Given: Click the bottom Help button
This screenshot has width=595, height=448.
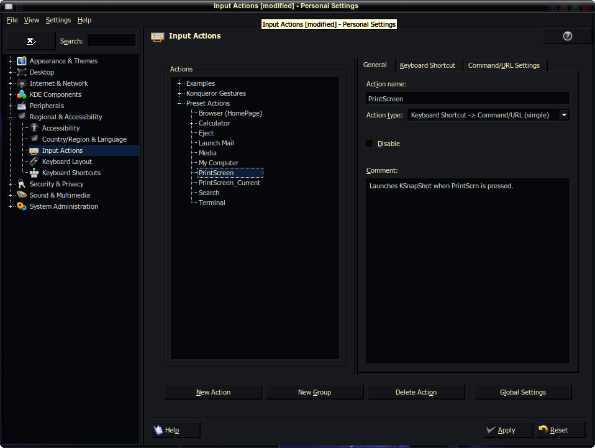Looking at the screenshot, I should [x=175, y=430].
